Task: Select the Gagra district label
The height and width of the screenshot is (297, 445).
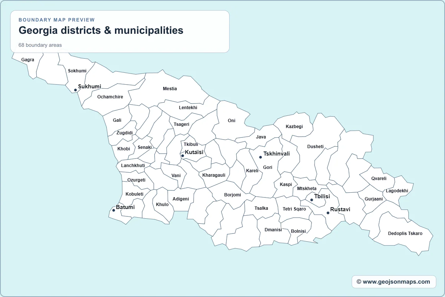Action: click(28, 60)
